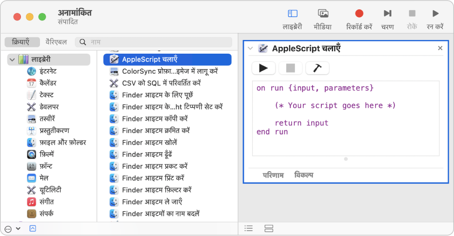Start recording with रिकॉर्ड करें button
454x236 pixels.
click(359, 20)
